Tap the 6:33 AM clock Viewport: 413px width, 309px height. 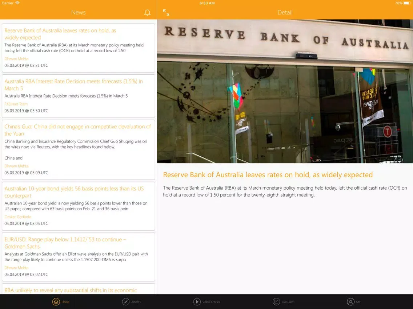pyautogui.click(x=207, y=3)
